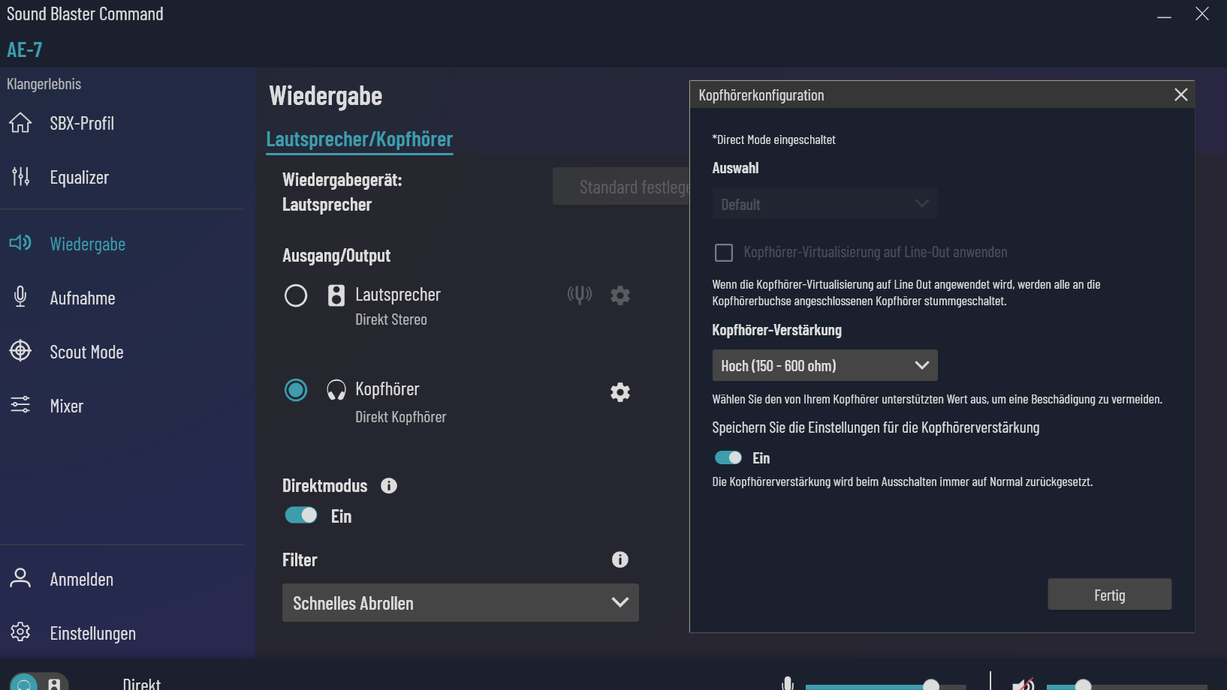Select the Lautsprecher output radio button

pos(296,295)
